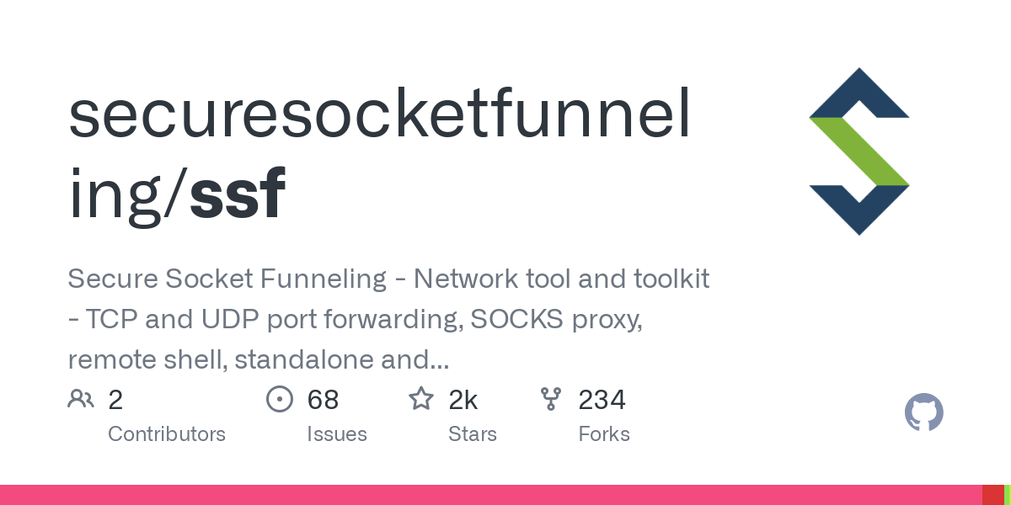Click the fork count 234
The height and width of the screenshot is (505, 1011).
tap(602, 400)
